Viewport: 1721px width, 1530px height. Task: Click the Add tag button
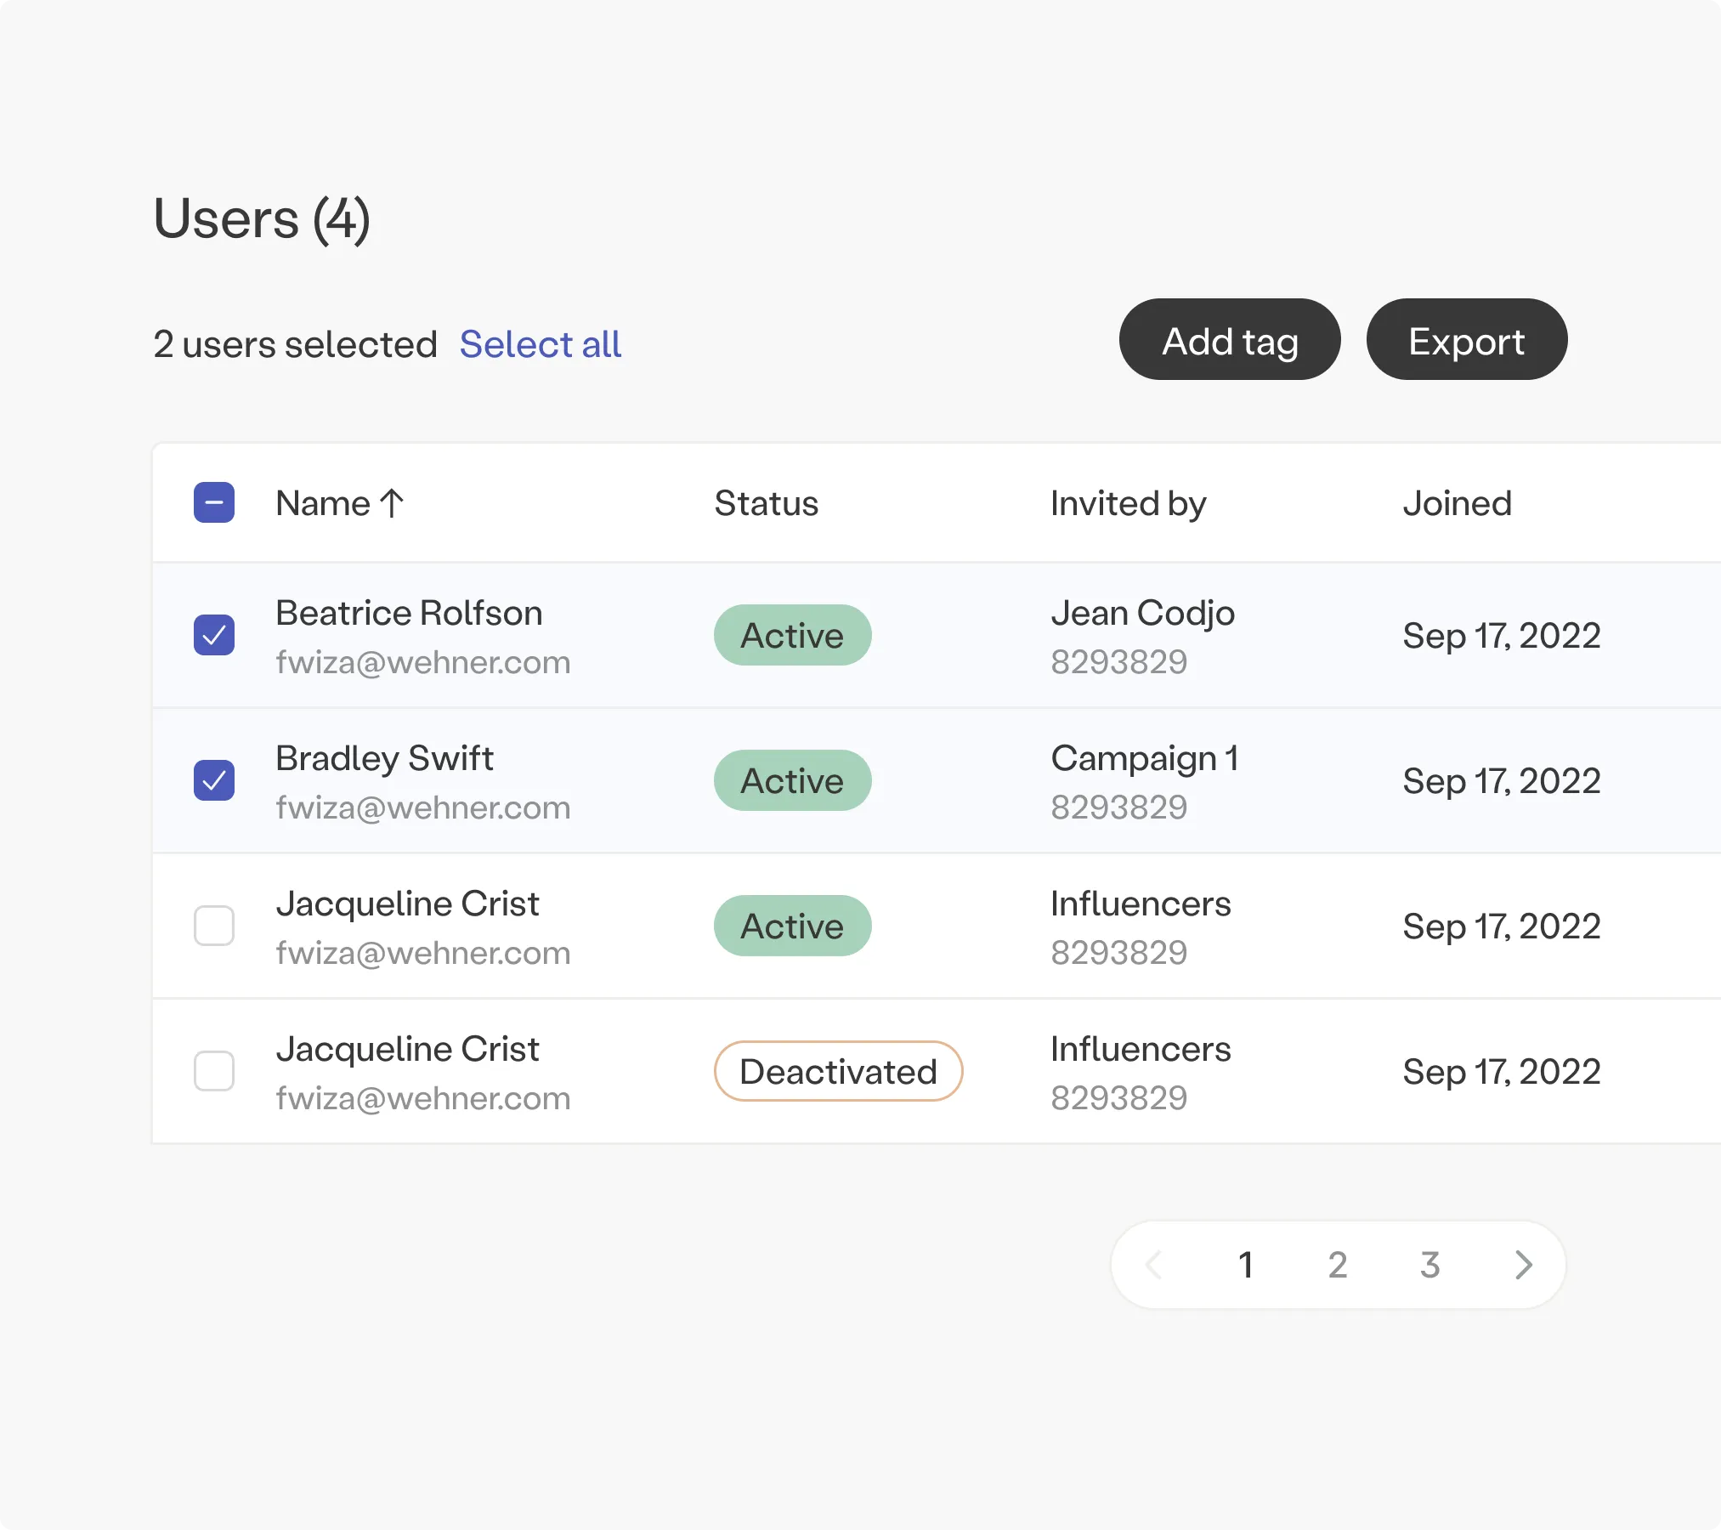[x=1230, y=340]
